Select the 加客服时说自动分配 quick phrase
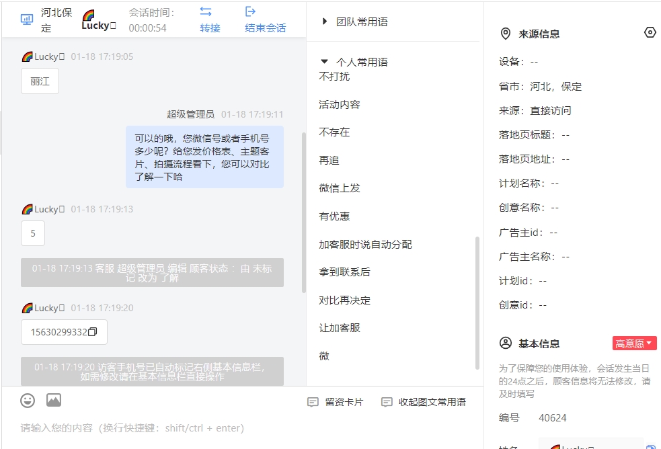Image resolution: width=661 pixels, height=449 pixels. [365, 244]
